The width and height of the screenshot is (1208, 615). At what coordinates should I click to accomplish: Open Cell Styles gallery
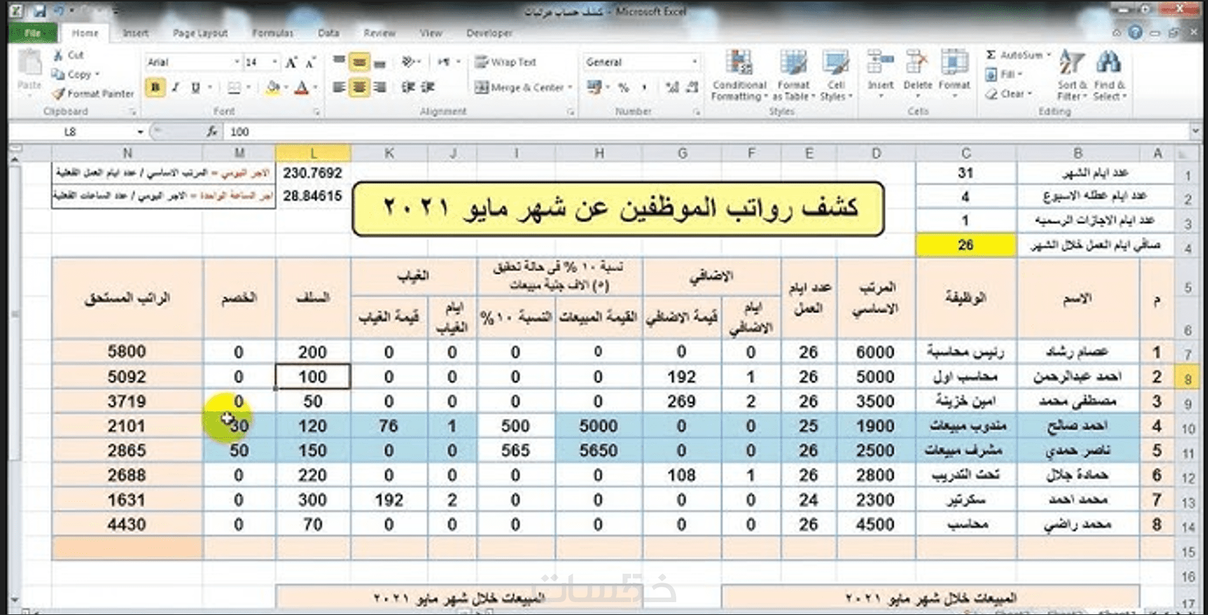point(836,76)
